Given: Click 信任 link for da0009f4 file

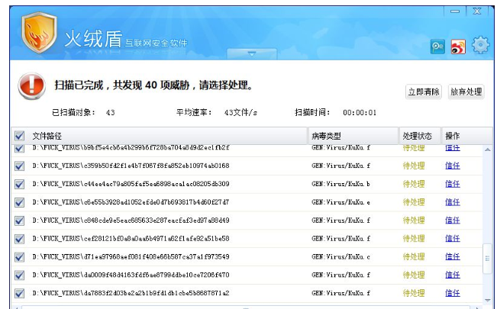Looking at the screenshot, I should tap(452, 275).
